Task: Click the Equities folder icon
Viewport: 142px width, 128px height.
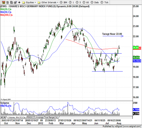Action: tap(24, 2)
